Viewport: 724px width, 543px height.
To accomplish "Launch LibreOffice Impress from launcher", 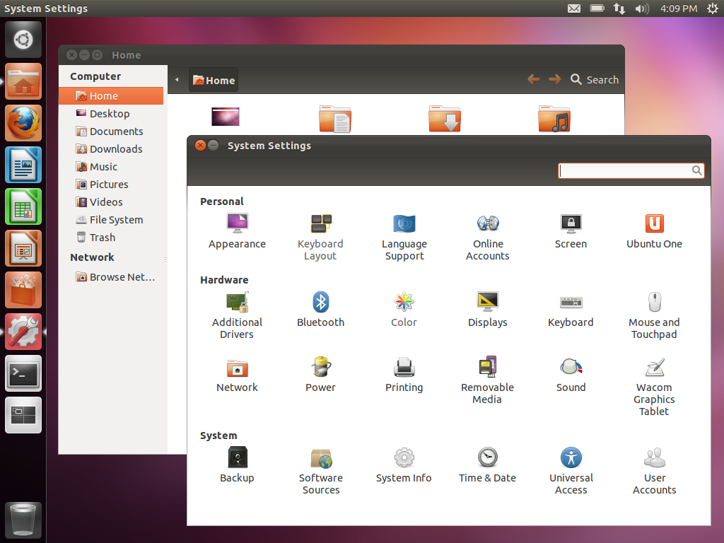I will click(23, 248).
